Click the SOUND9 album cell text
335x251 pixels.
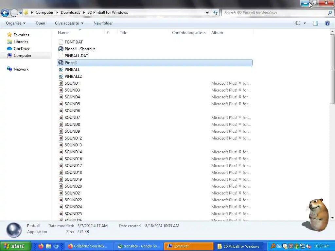(x=231, y=131)
